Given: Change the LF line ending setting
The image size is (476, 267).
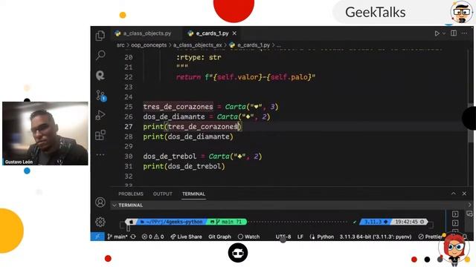Looking at the screenshot, I should click(x=300, y=237).
